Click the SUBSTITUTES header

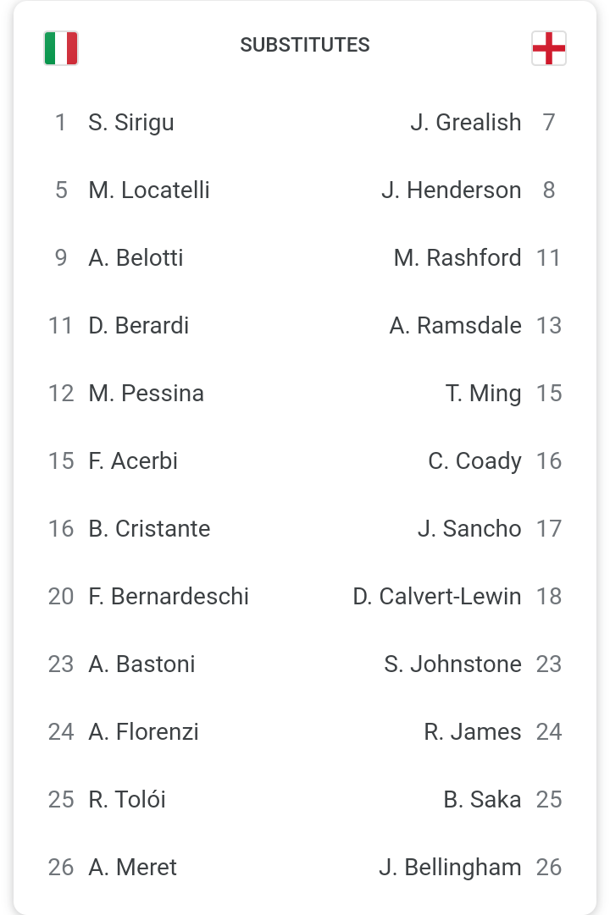305,45
